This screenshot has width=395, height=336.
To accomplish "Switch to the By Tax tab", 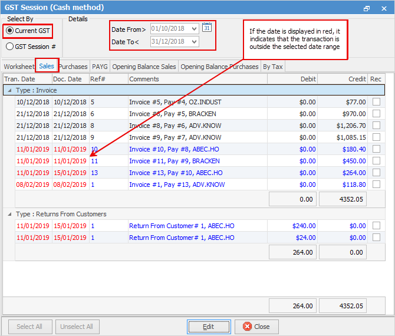I will click(x=273, y=67).
